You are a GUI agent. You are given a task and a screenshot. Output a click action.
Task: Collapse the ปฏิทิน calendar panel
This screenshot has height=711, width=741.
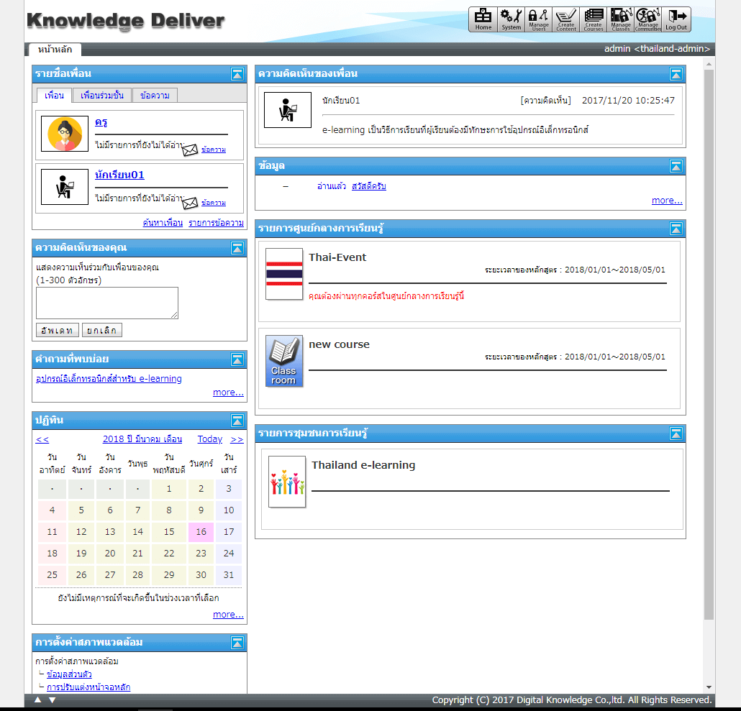(237, 421)
